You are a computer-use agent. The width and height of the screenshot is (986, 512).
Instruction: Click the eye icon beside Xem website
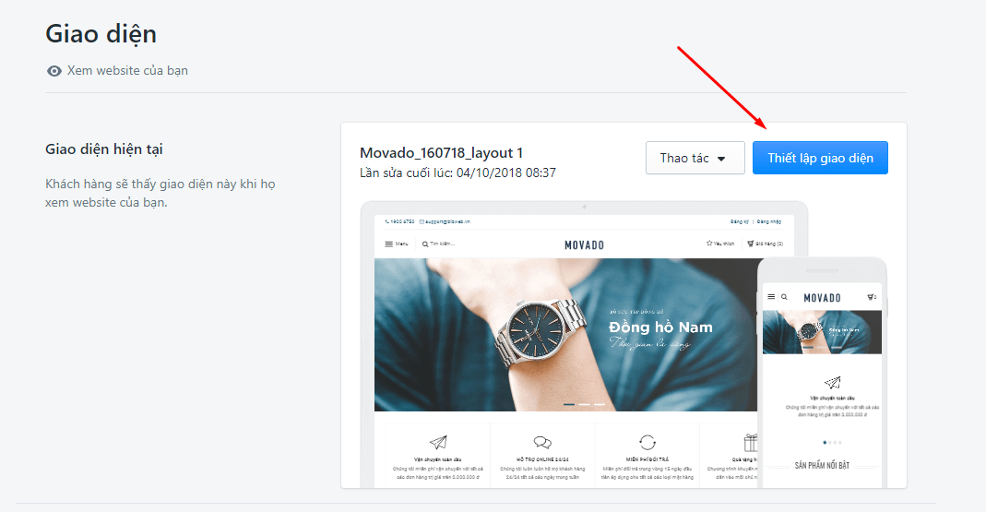(x=54, y=71)
